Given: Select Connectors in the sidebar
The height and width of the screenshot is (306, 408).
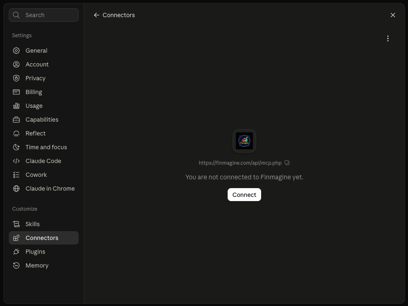Looking at the screenshot, I should (44, 237).
